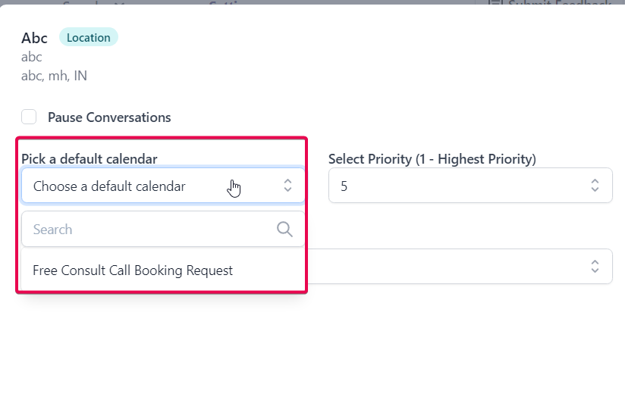Click the Abc location heading
This screenshot has width=625, height=419.
[35, 38]
